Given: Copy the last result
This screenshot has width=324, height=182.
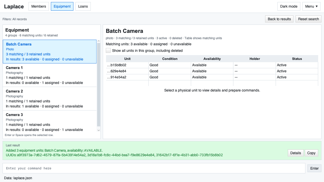Looking at the screenshot, I should tap(311, 153).
